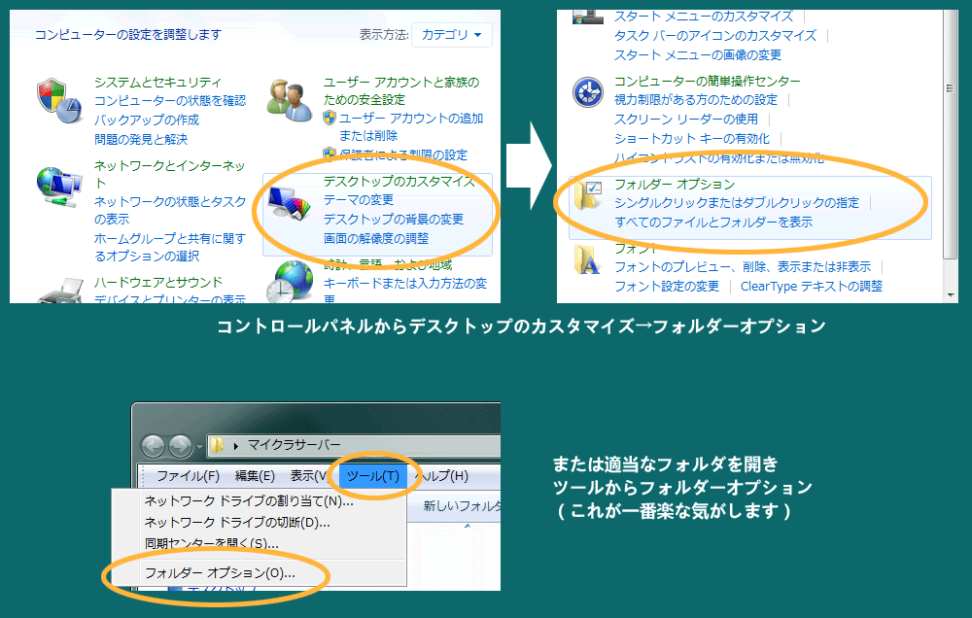Screen dimensions: 972x618
Task: Click シングルクリックまたはダブルクリックの指定 link
Action: coord(737,203)
